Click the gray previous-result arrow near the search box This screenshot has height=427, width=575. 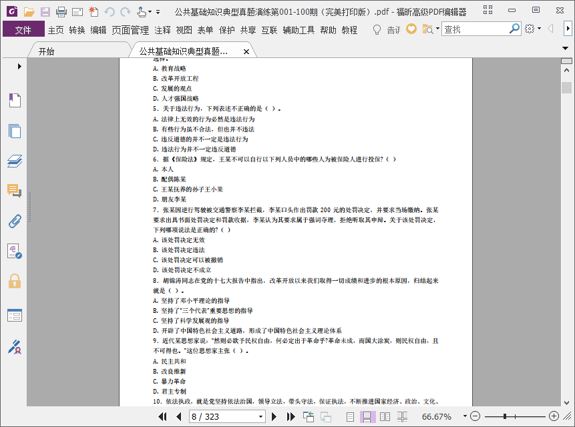coord(550,29)
